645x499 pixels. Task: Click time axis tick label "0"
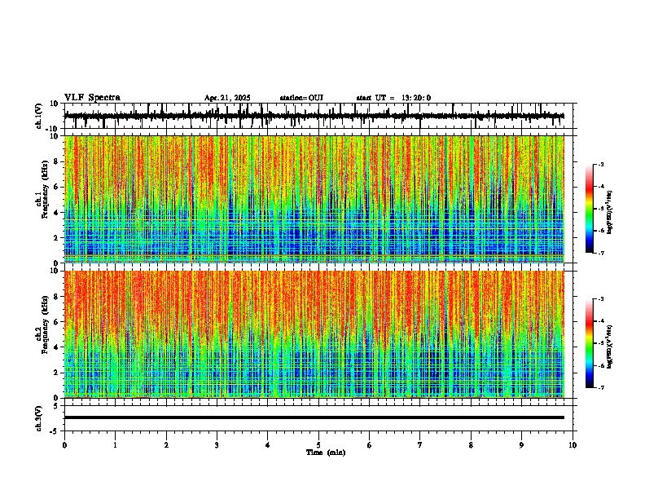tap(64, 445)
